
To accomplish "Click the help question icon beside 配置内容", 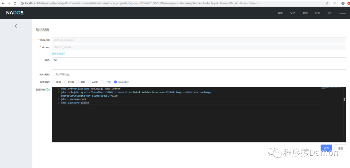I will click(x=47, y=90).
